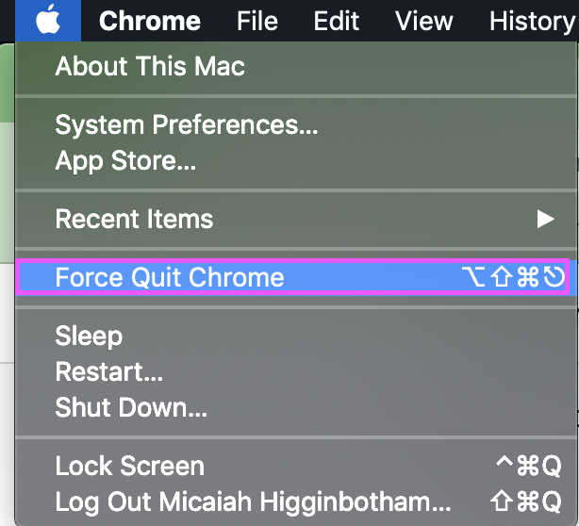Click the Lock Screen shortcut hint
Image resolution: width=579 pixels, height=526 pixels.
point(528,466)
